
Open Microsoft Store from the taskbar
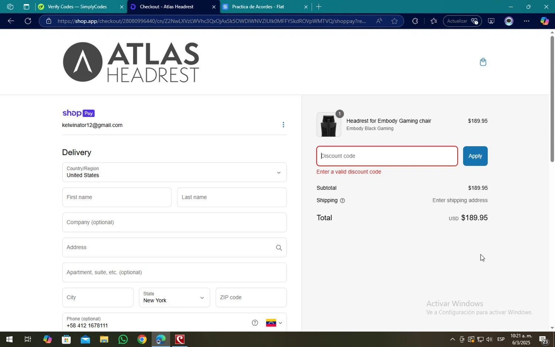(66, 339)
